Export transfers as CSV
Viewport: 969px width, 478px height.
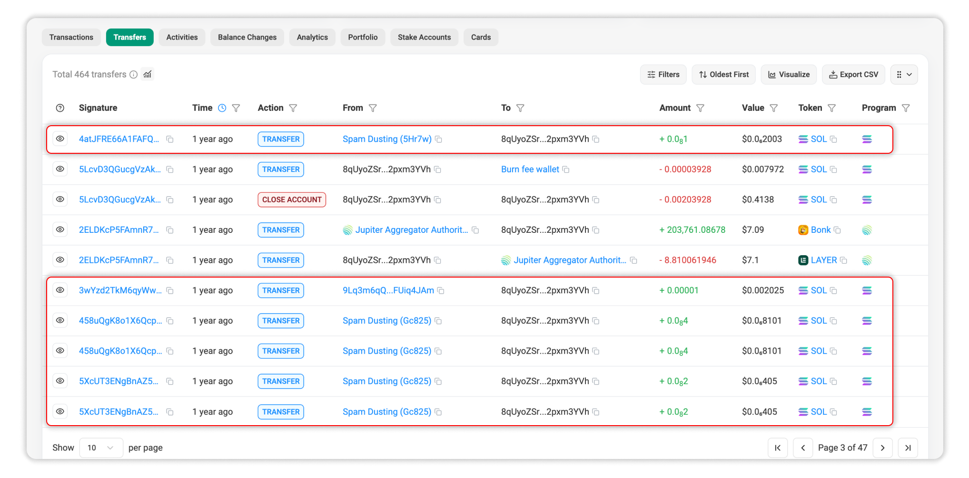point(853,74)
